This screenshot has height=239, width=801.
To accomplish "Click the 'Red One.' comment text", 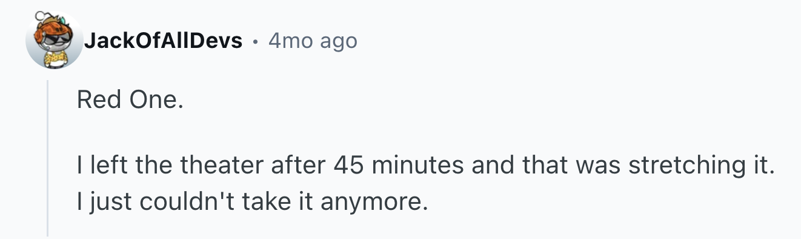I will click(x=129, y=99).
